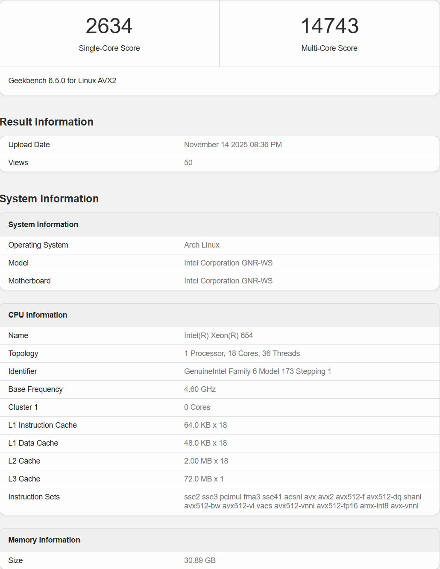Viewport: 440px width, 569px height.
Task: Click the Motherboard row value
Action: [x=228, y=280]
